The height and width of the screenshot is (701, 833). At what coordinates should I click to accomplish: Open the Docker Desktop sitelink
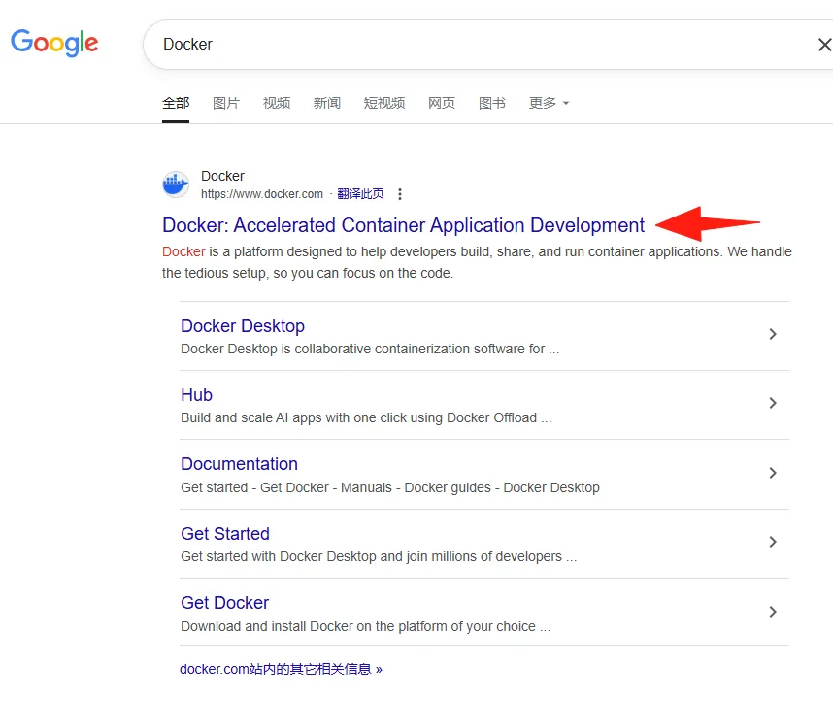pyautogui.click(x=243, y=326)
